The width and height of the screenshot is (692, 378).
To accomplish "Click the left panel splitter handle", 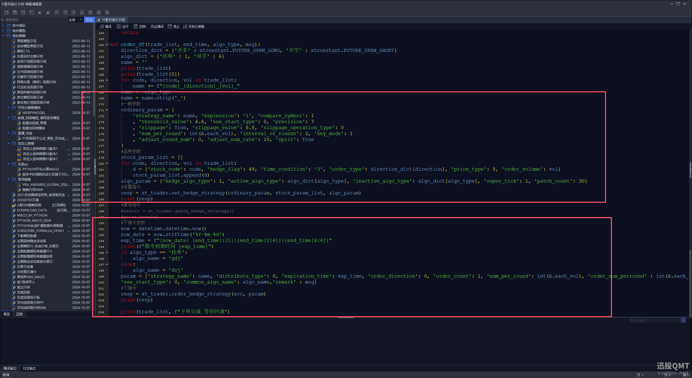I will [x=95, y=167].
